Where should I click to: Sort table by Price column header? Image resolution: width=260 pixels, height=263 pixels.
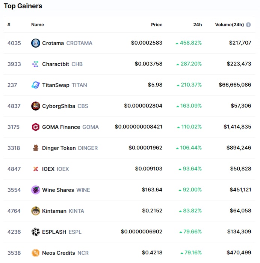[157, 25]
